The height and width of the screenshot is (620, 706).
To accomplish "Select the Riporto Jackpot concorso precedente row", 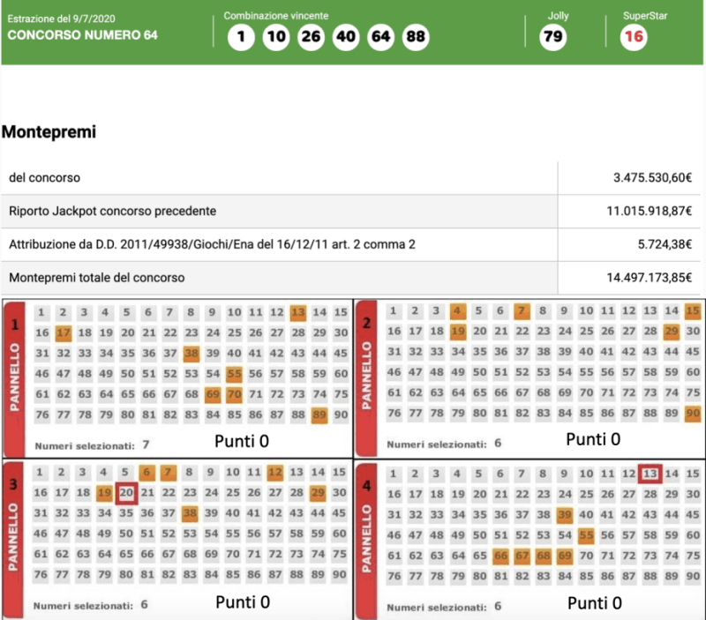I will tap(112, 212).
